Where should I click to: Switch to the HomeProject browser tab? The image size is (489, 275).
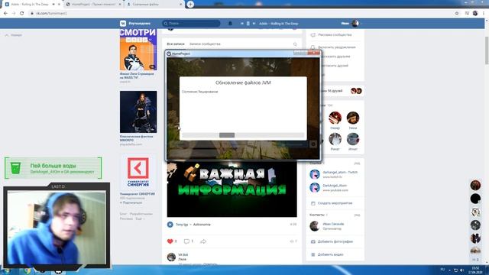(93, 5)
